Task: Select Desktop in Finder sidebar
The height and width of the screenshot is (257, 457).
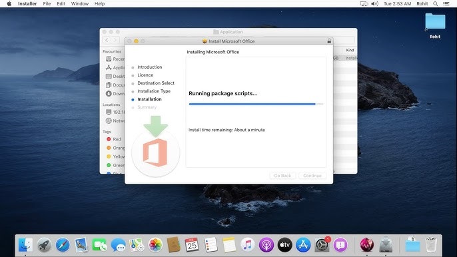Action: click(x=115, y=77)
